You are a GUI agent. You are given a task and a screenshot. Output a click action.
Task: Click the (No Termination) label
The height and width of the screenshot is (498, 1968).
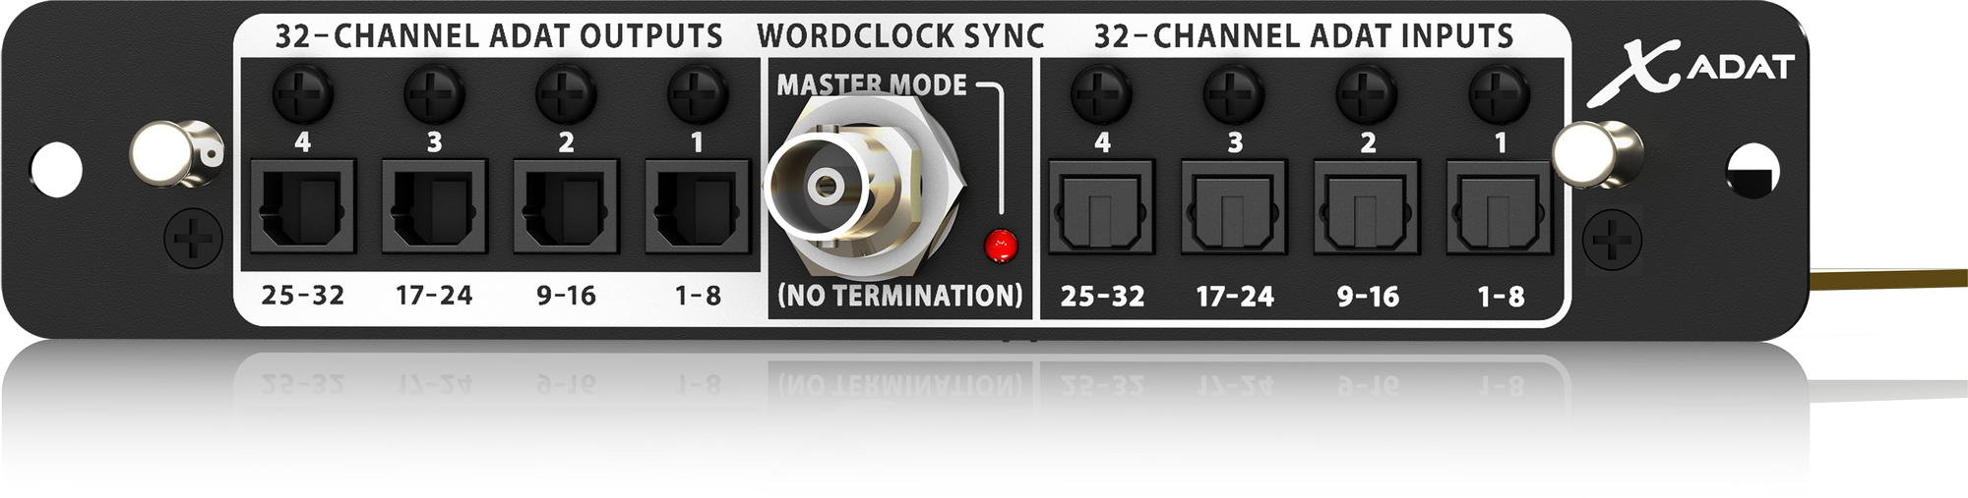[x=900, y=295]
